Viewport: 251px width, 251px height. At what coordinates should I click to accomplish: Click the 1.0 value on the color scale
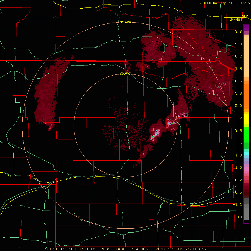click(238, 168)
